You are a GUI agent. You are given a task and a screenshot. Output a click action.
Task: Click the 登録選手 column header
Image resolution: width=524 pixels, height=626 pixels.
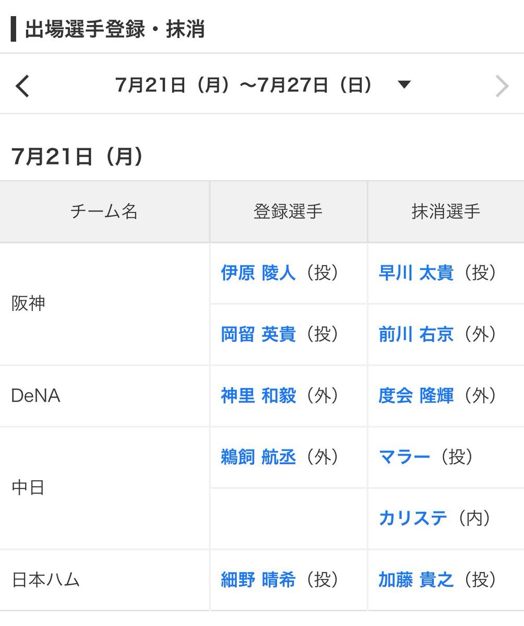[288, 212]
